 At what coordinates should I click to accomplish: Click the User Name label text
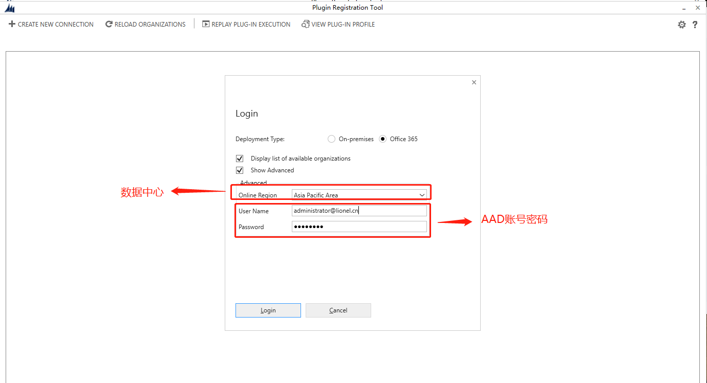click(x=253, y=211)
